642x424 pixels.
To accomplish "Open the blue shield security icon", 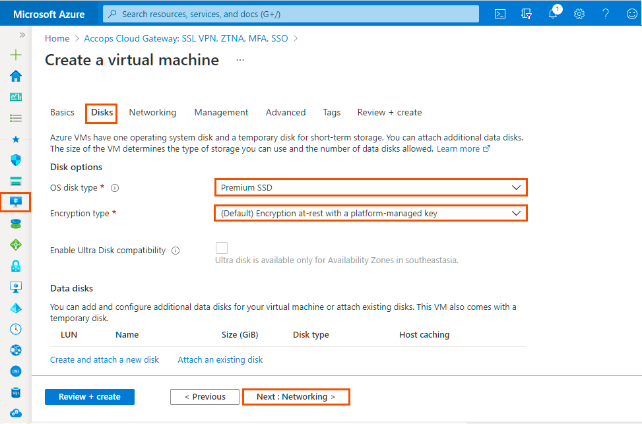I will point(16,160).
